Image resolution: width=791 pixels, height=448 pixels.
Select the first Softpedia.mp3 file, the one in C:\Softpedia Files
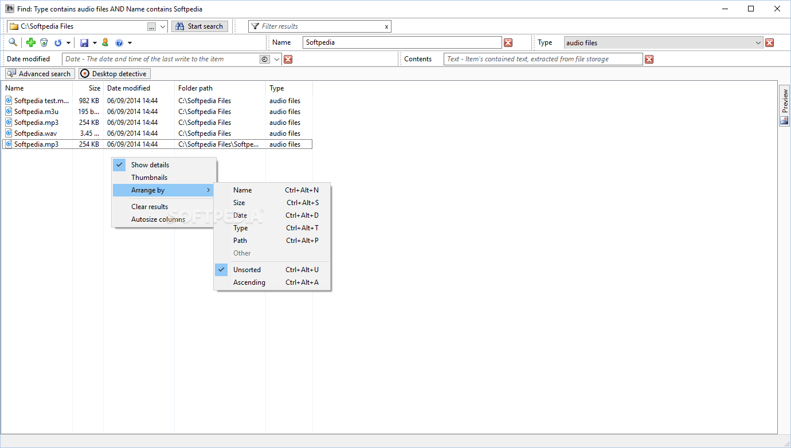click(157, 123)
